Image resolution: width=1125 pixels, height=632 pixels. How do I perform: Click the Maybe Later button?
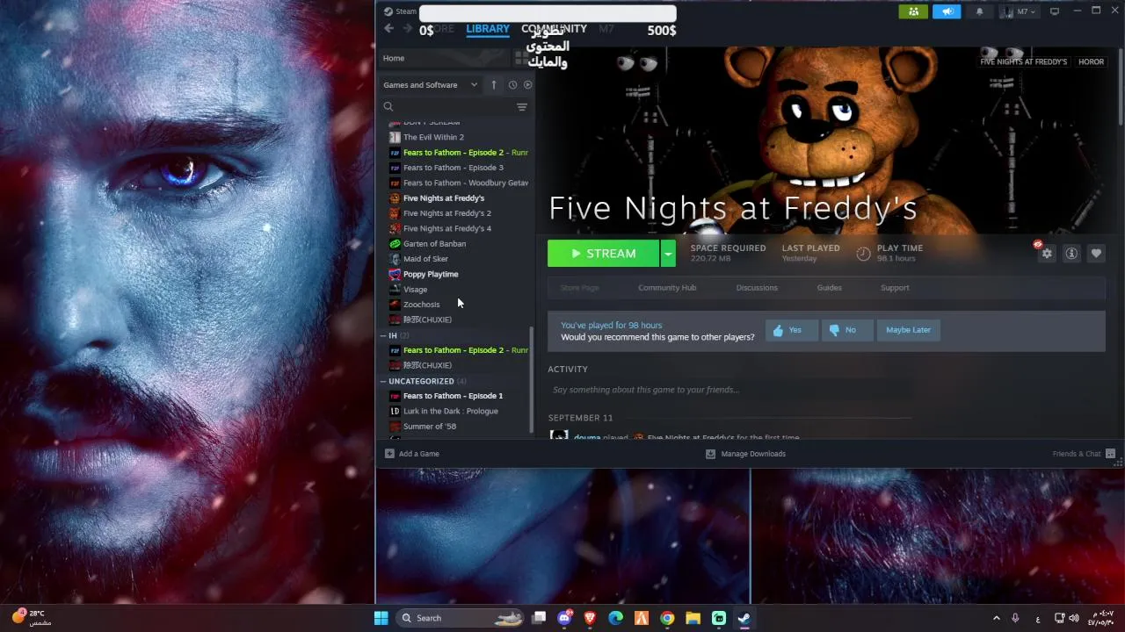[x=909, y=330]
